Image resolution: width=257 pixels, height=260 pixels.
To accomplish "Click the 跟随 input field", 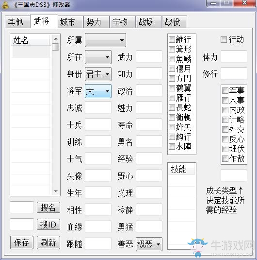I will pos(98,244).
